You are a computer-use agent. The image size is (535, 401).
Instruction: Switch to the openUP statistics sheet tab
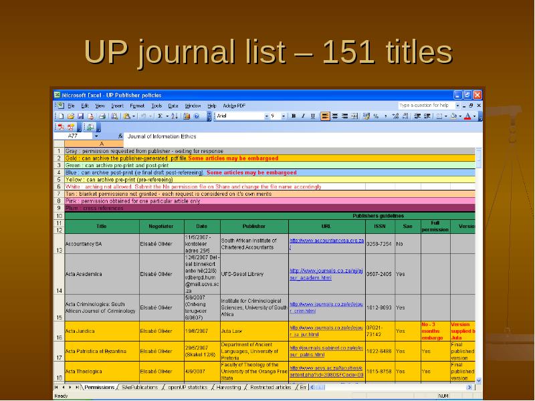187,388
